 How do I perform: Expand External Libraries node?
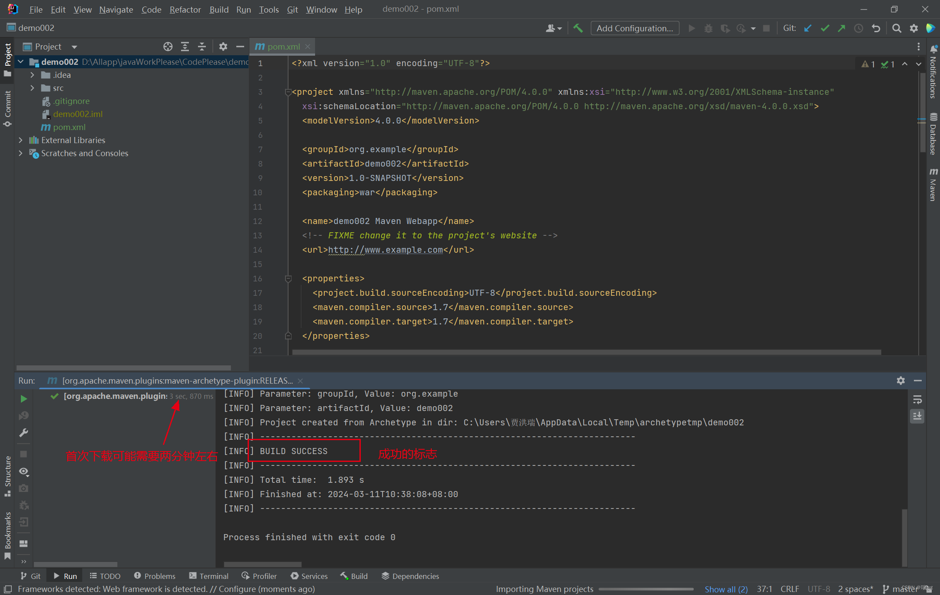(20, 140)
